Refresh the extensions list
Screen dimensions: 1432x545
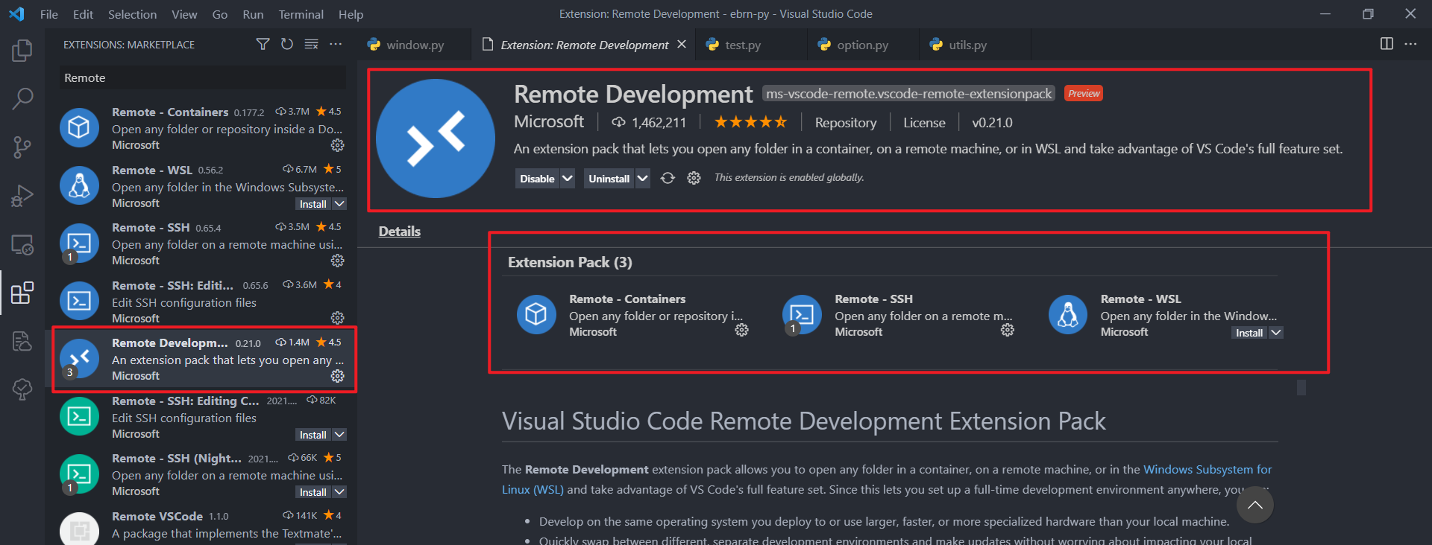287,45
